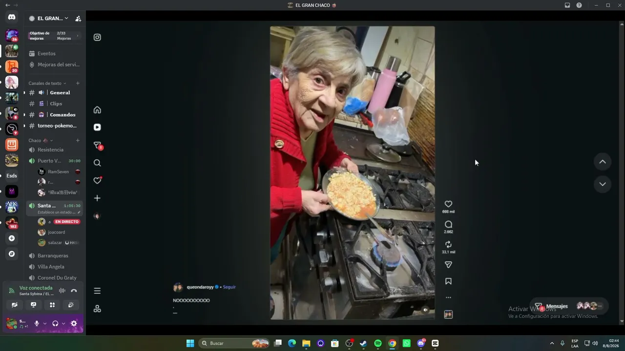Open the Clips text channel

[54, 104]
